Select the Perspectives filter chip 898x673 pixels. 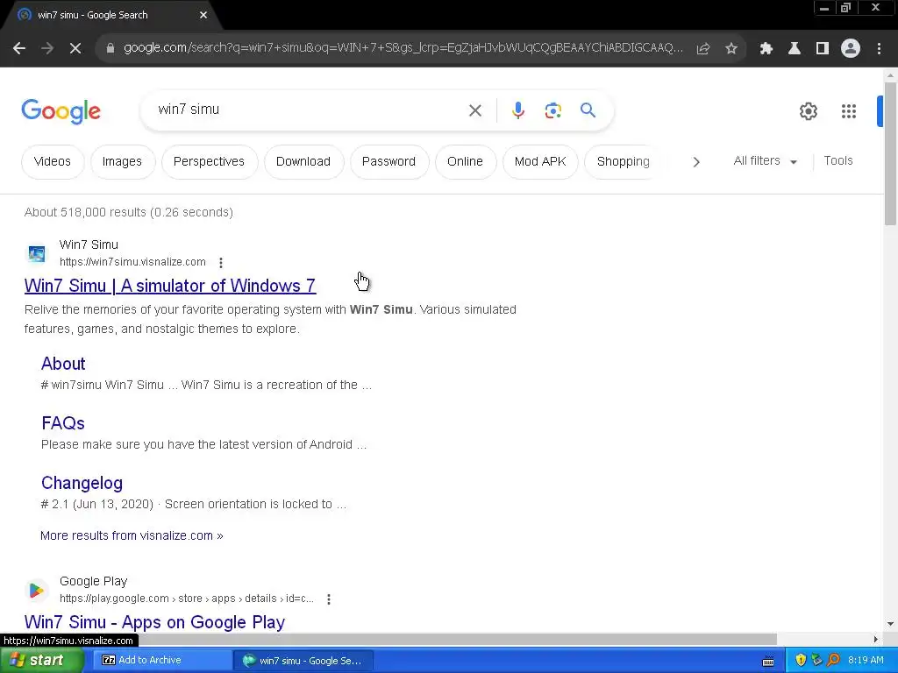[x=209, y=162]
